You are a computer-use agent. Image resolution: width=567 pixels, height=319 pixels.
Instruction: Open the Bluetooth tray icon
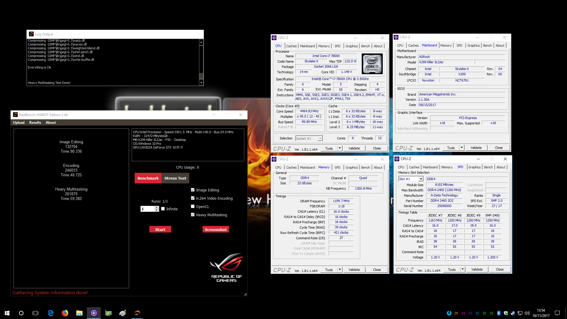(499, 313)
